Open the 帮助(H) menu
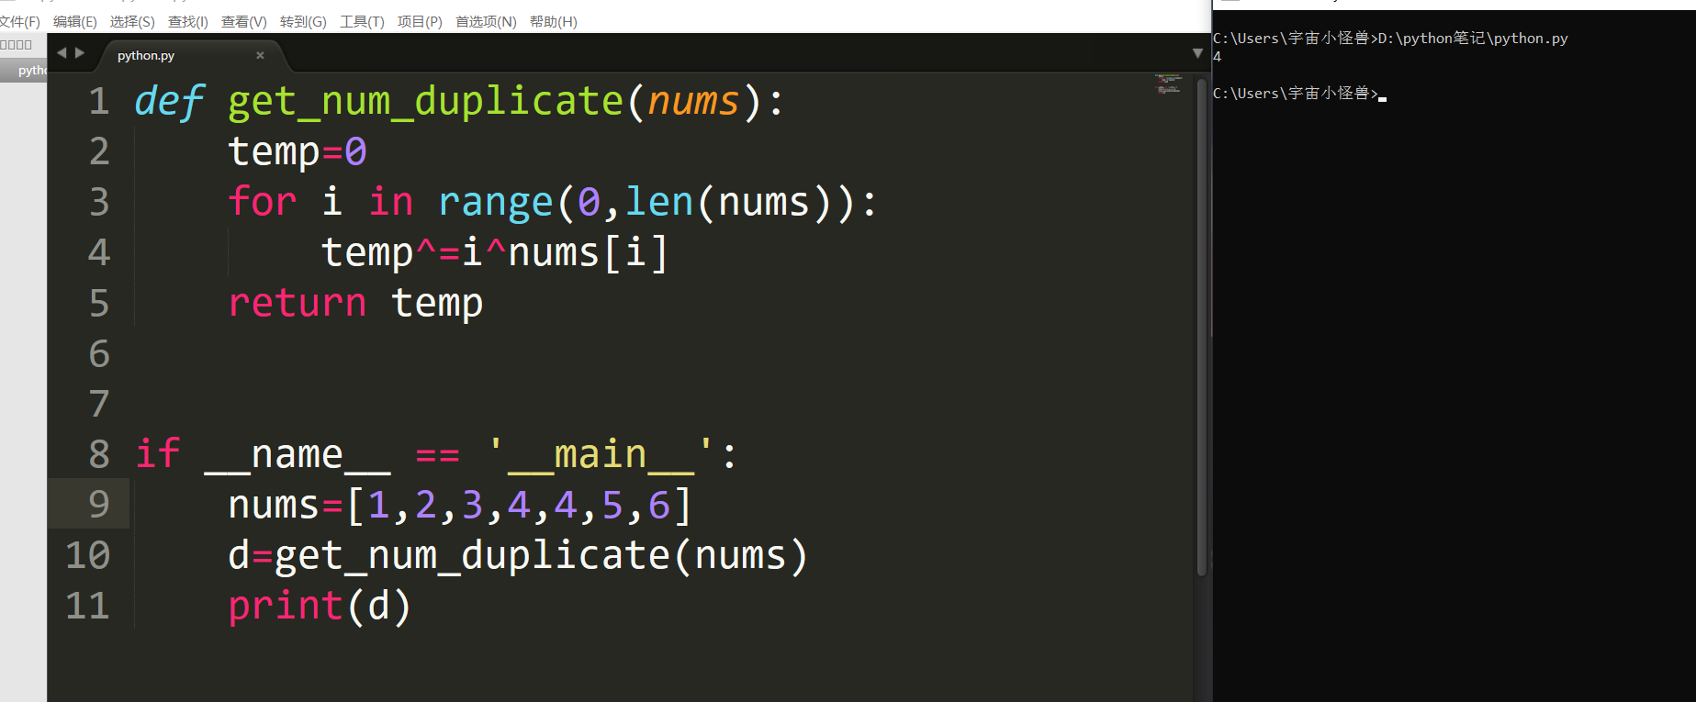1696x702 pixels. [554, 21]
